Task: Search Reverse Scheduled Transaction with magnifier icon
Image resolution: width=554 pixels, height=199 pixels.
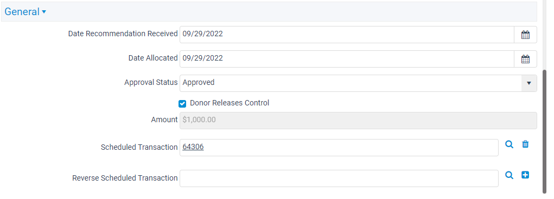Action: (509, 175)
